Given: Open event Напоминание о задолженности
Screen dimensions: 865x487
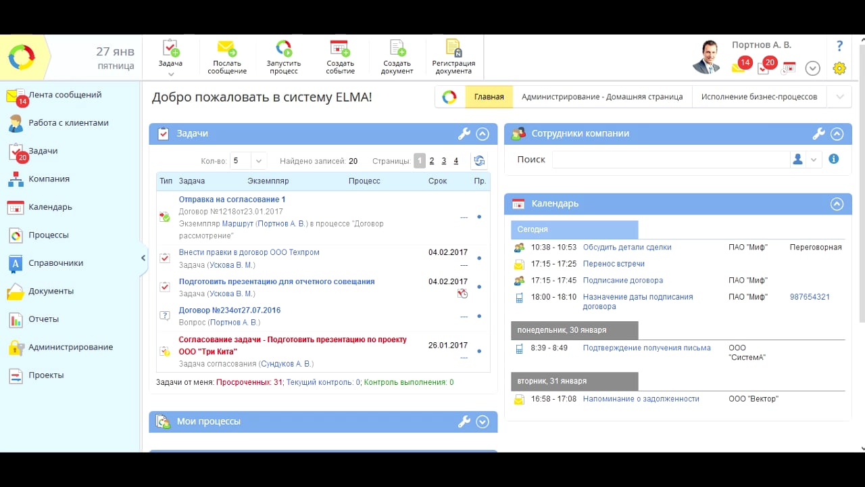Looking at the screenshot, I should (641, 399).
